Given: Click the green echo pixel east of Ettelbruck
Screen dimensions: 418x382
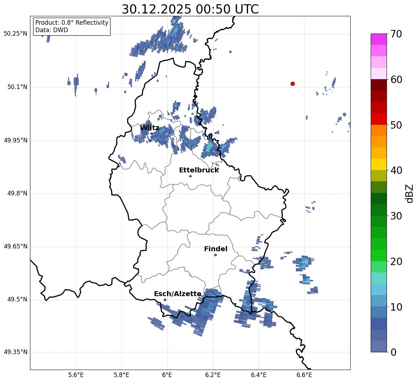Looking at the screenshot, I should (209, 146).
